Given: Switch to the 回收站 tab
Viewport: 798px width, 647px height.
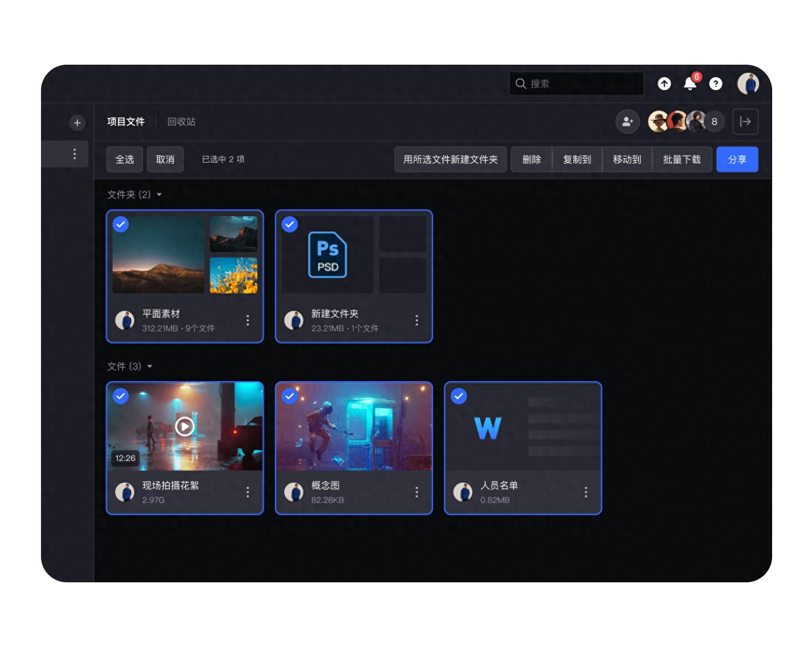Looking at the screenshot, I should pyautogui.click(x=181, y=121).
